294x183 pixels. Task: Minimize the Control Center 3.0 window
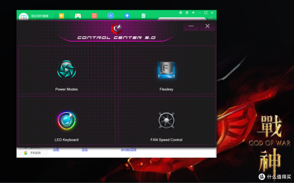(x=191, y=26)
